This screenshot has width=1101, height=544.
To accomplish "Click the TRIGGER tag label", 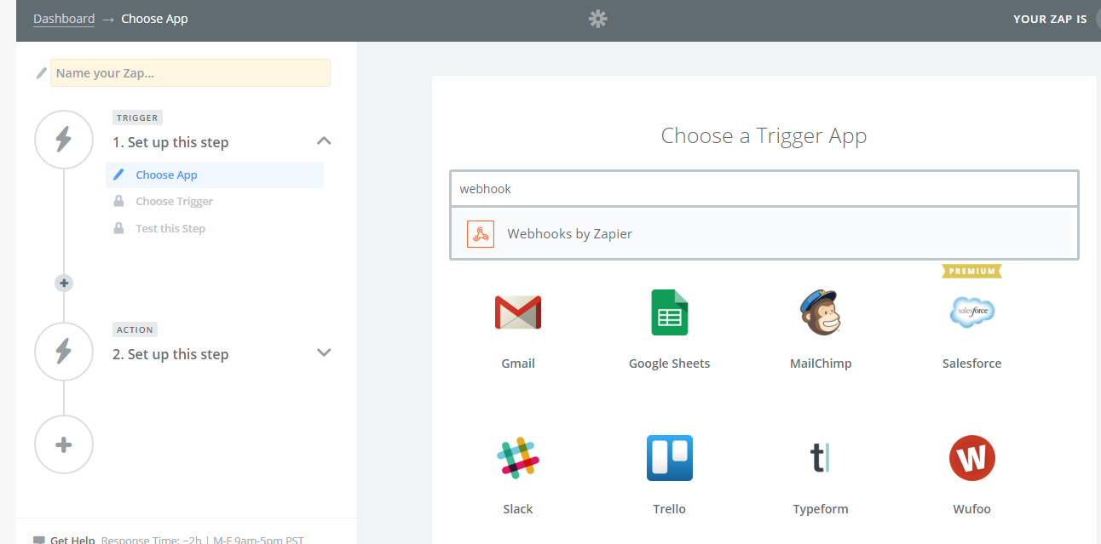I will [x=137, y=117].
